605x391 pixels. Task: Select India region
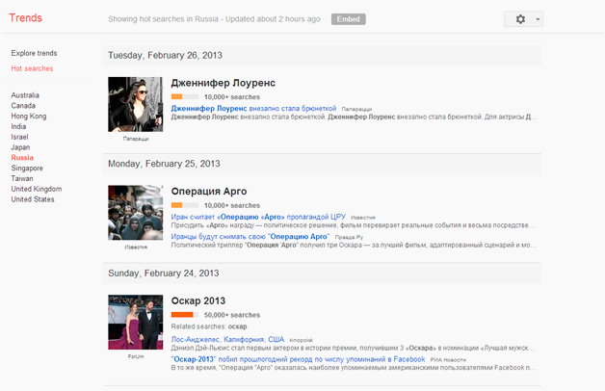pos(18,126)
